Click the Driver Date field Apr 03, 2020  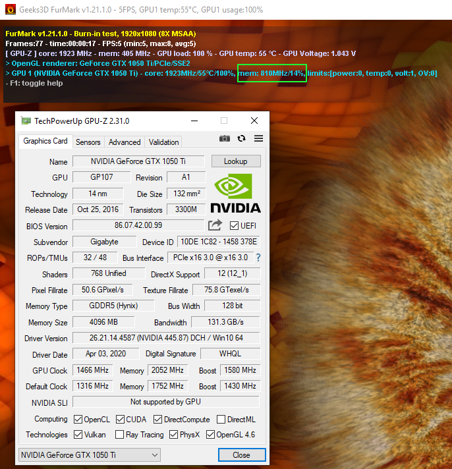tap(105, 354)
